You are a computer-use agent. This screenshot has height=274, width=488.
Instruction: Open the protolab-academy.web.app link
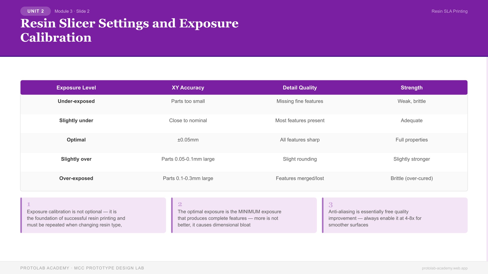(x=445, y=268)
